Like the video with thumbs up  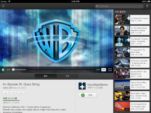click(6, 93)
